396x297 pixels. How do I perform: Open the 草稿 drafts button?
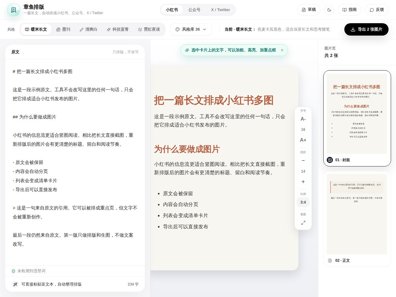[309, 10]
